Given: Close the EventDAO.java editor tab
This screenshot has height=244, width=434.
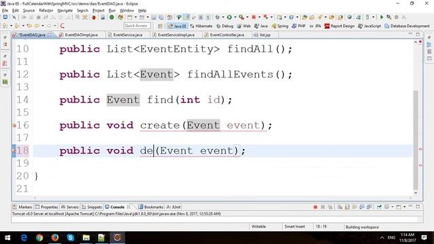Looking at the screenshot, I should point(50,35).
